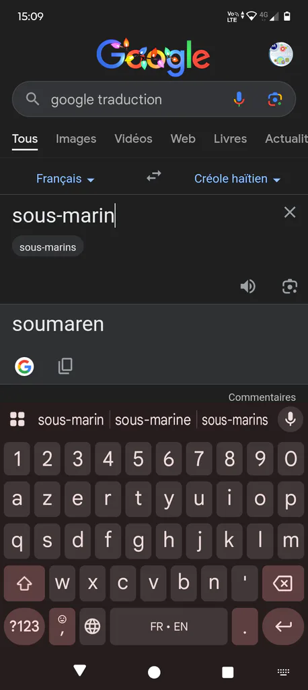Listen to the source text pronunciation
This screenshot has width=308, height=690.
247,286
